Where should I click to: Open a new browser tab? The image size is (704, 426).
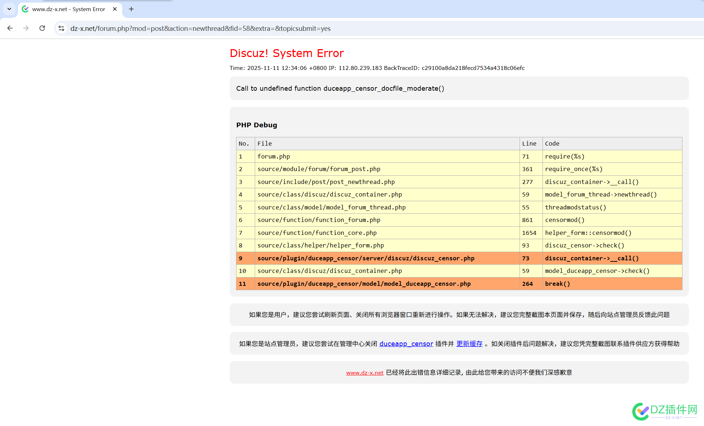tap(131, 9)
